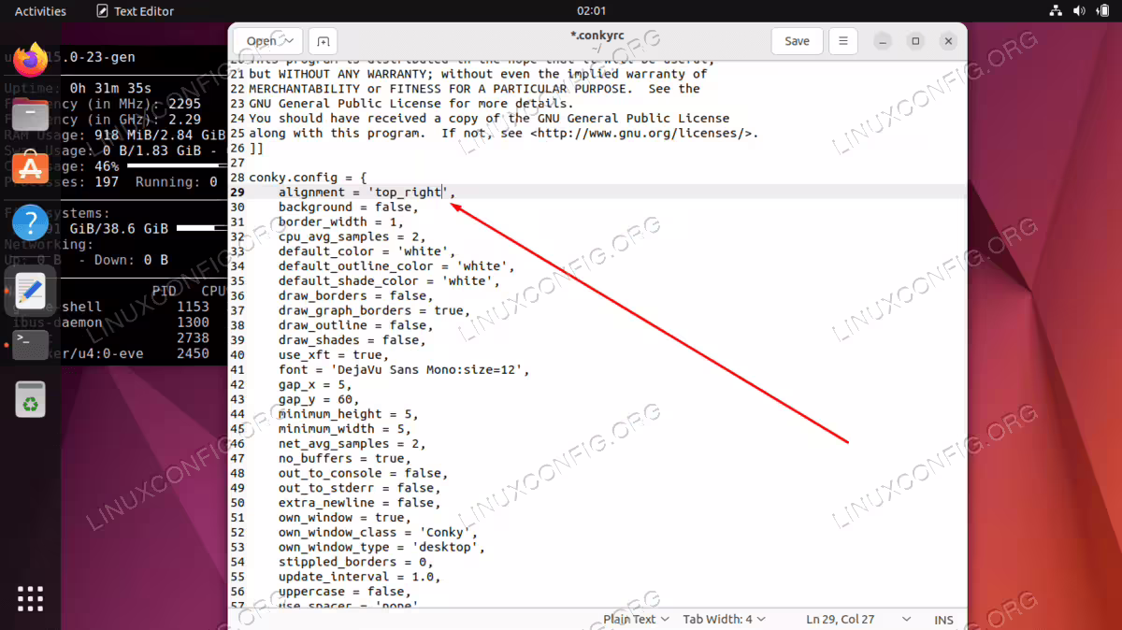Open Firefox from the dock
The height and width of the screenshot is (630, 1122).
click(31, 61)
